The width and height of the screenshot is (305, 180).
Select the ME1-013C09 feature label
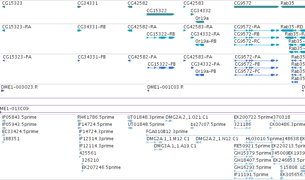pos(14,109)
